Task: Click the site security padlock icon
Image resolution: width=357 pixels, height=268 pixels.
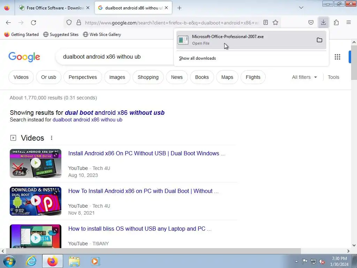Action: pyautogui.click(x=79, y=23)
